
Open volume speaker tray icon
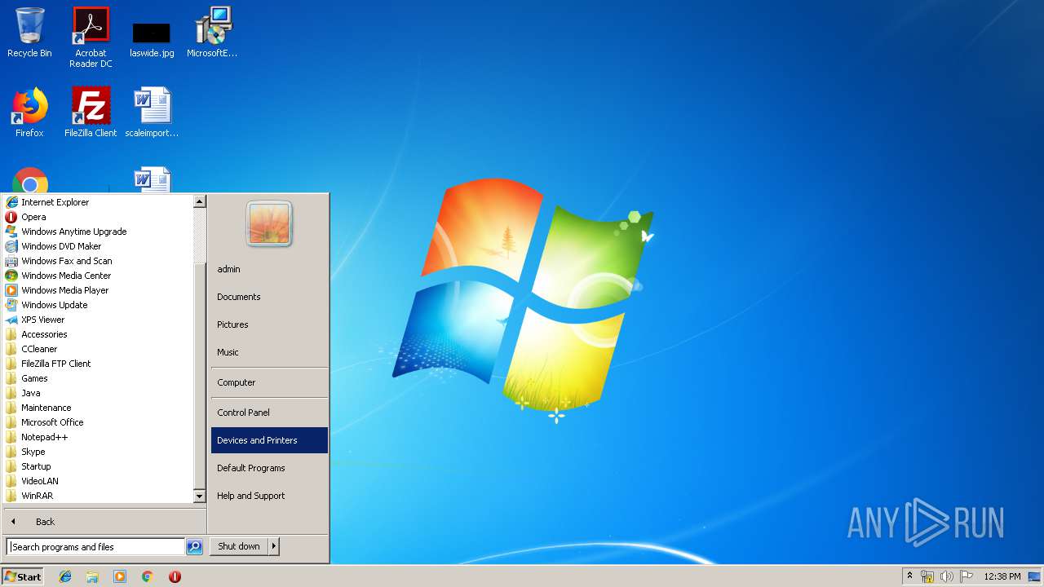click(947, 576)
